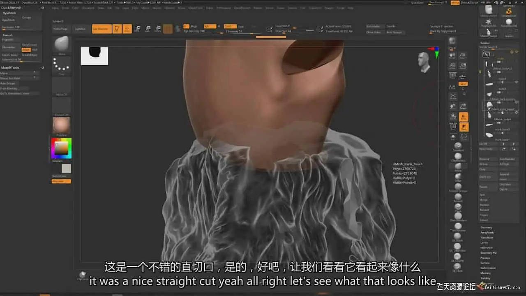Choose the TrimDynamic brush sphere
The height and width of the screenshot is (296, 526).
[458, 227]
